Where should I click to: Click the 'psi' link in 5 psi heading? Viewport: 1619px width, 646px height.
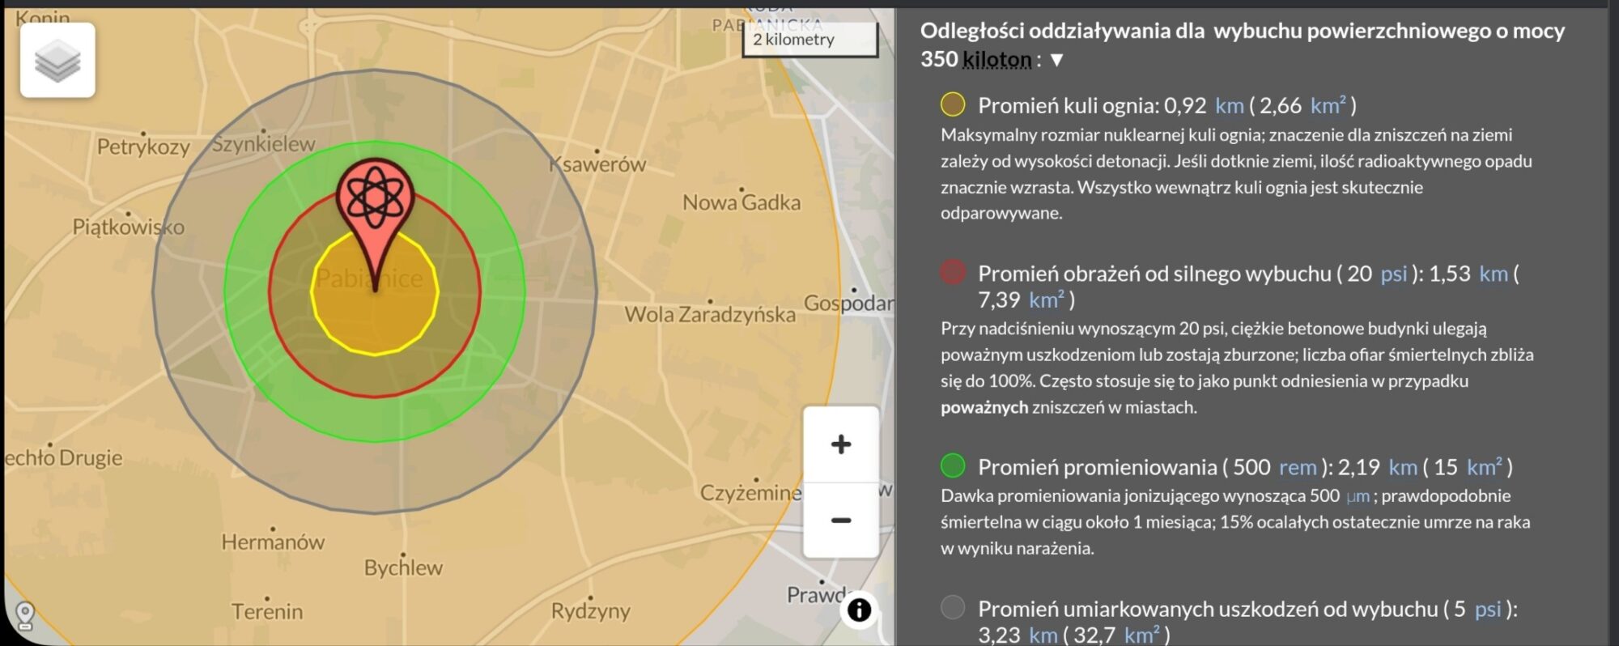(1487, 610)
